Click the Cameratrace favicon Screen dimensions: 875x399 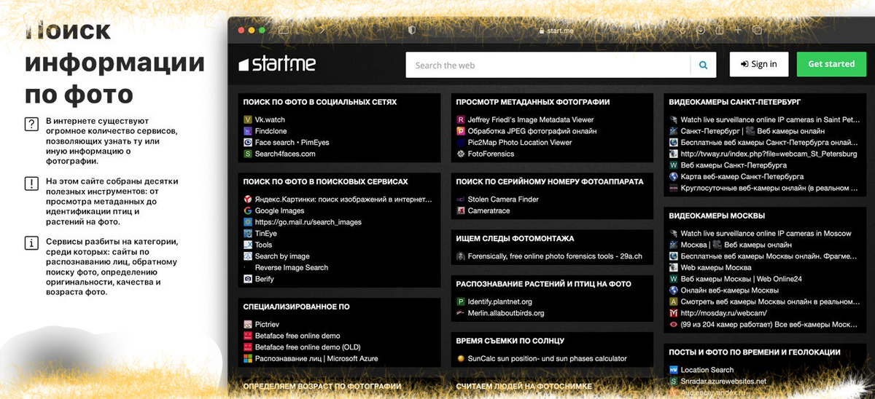[461, 210]
